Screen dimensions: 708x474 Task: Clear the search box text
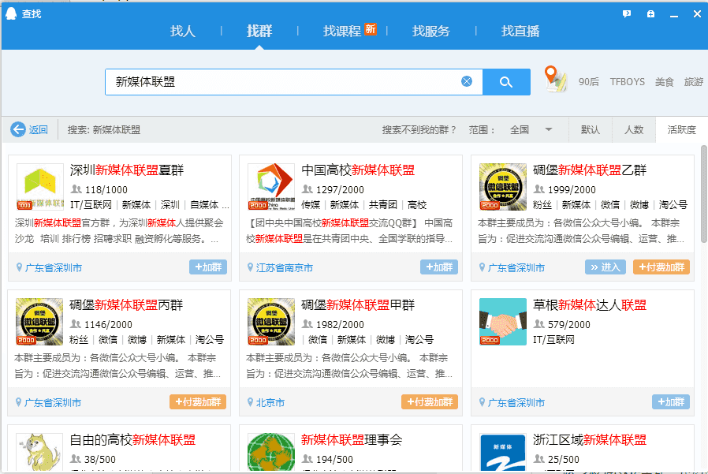click(467, 81)
